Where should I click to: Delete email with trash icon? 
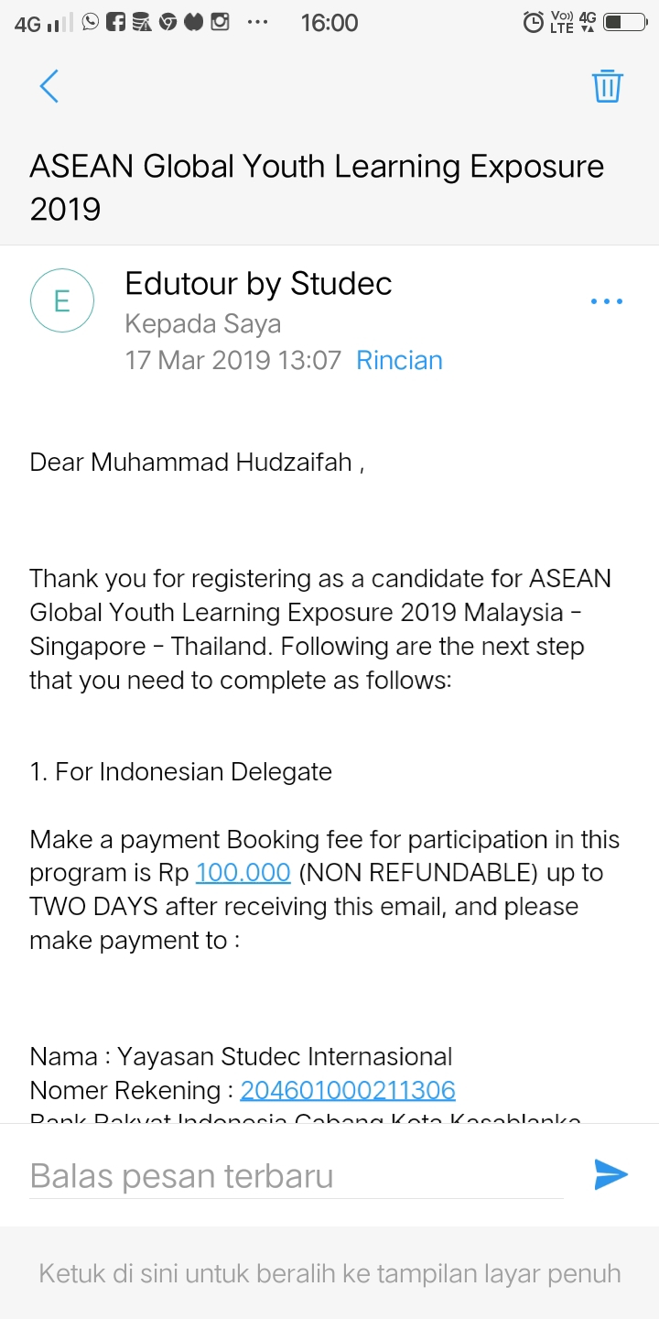pyautogui.click(x=608, y=86)
